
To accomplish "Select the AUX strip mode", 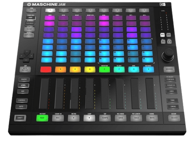I will point(23,91).
